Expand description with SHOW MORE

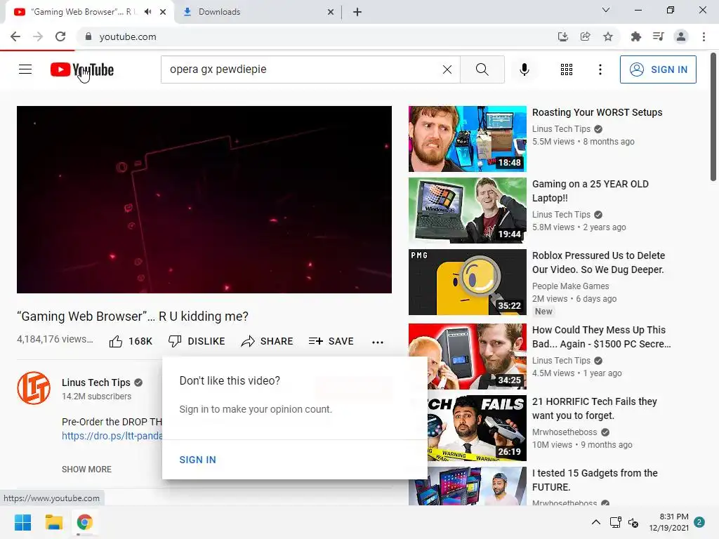(86, 470)
